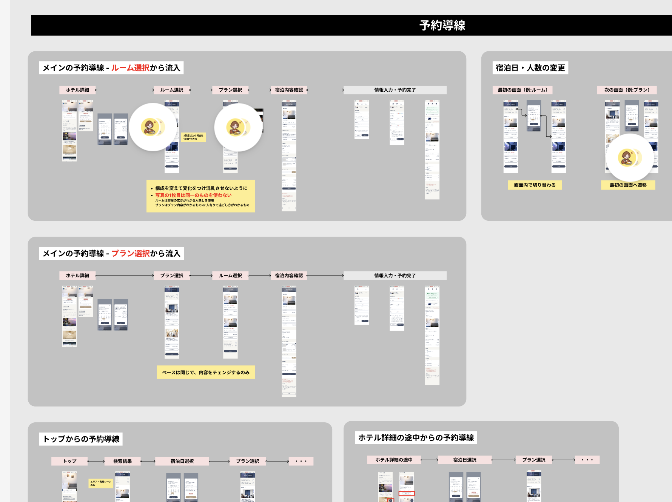Select the tallest 予約完了 screen mockup in the ルーム選択から流入 flow
Screen dimensions: 672x502
[x=432, y=150]
